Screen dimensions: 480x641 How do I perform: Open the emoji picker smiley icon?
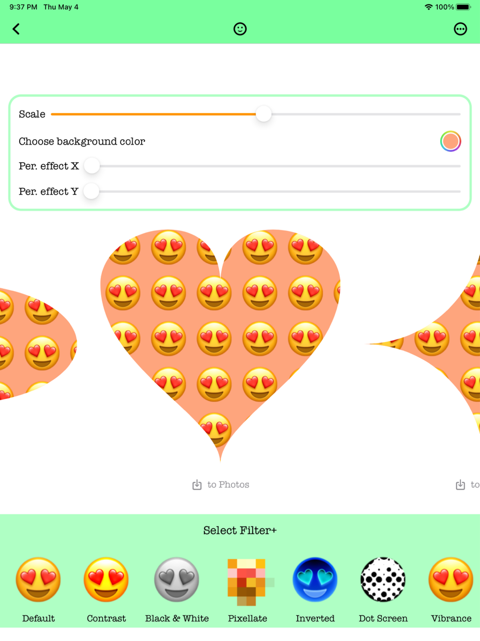pos(240,29)
